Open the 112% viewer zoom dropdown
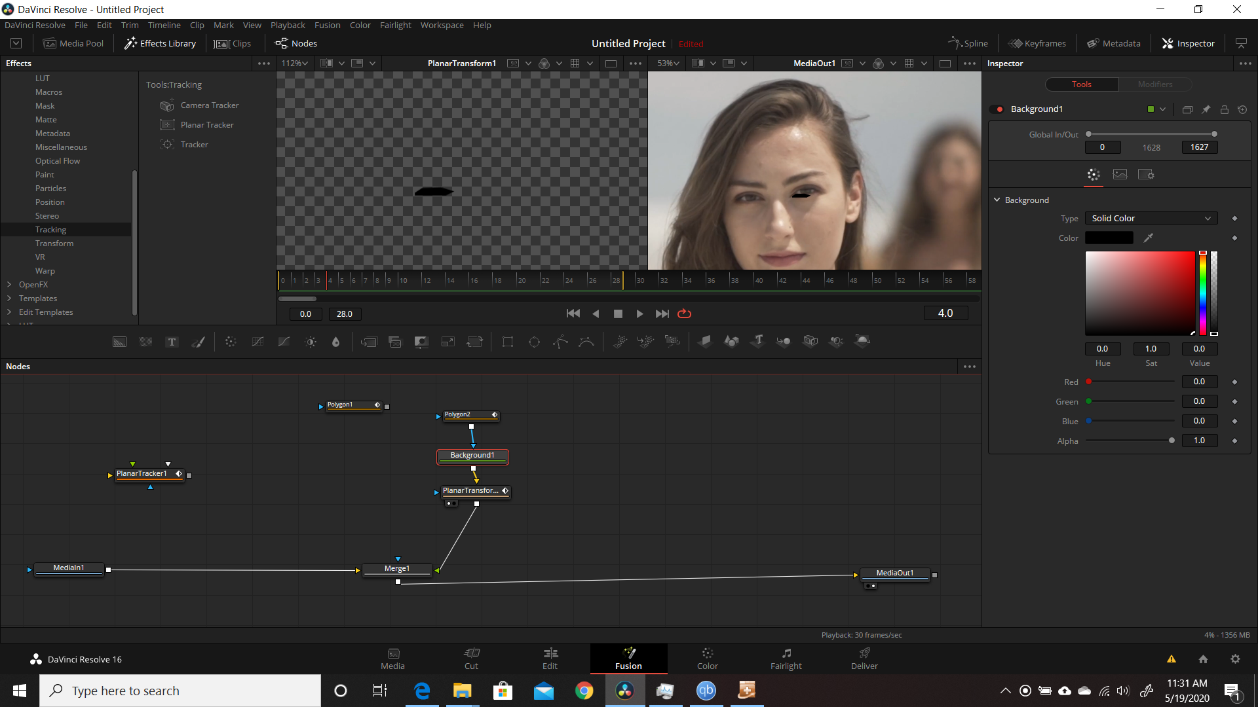 (x=294, y=63)
